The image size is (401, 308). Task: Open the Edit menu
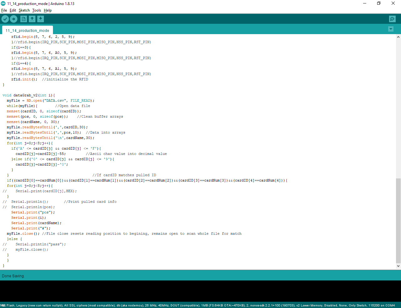point(13,10)
